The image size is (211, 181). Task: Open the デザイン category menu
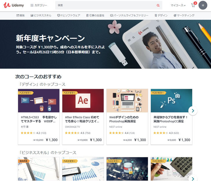[x=161, y=15]
